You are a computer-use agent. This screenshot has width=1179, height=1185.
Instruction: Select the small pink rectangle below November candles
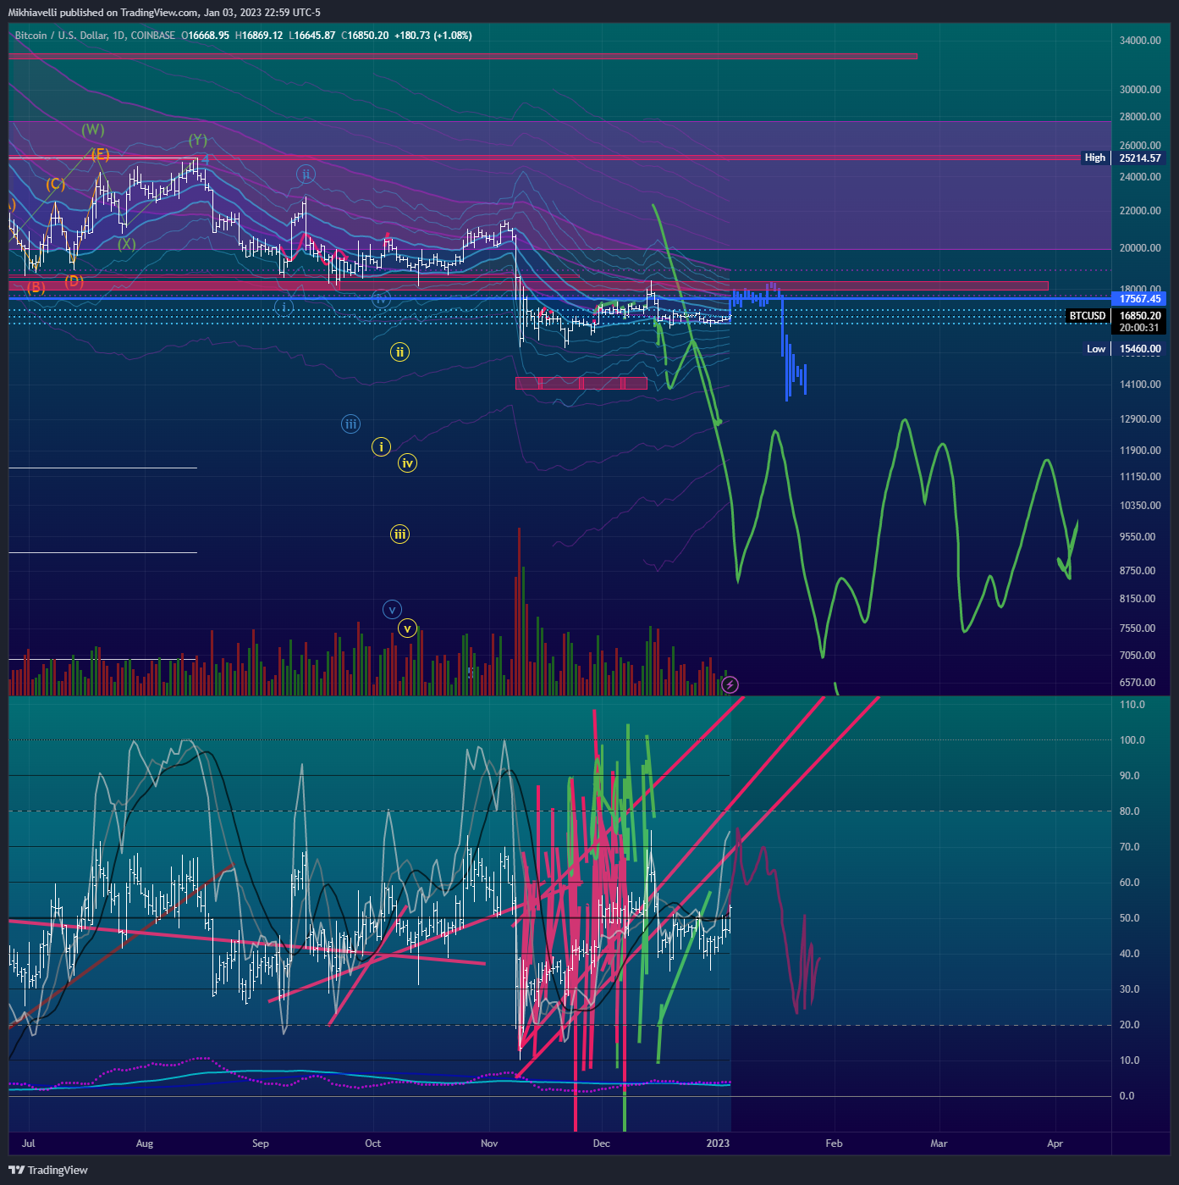581,384
